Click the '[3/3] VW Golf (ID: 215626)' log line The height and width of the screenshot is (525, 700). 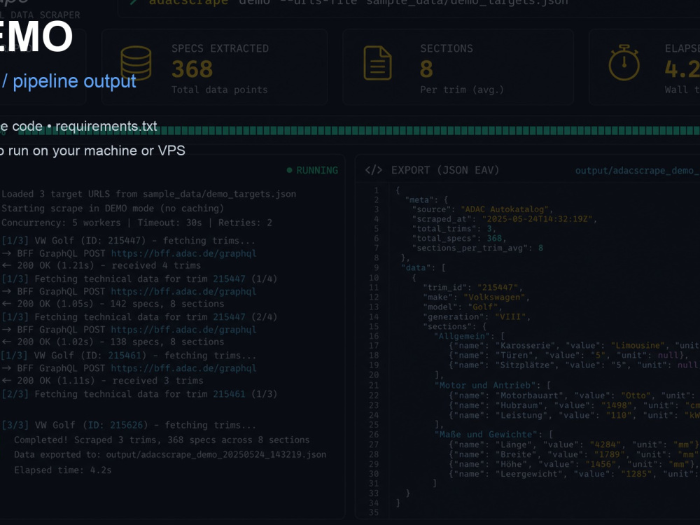point(129,425)
